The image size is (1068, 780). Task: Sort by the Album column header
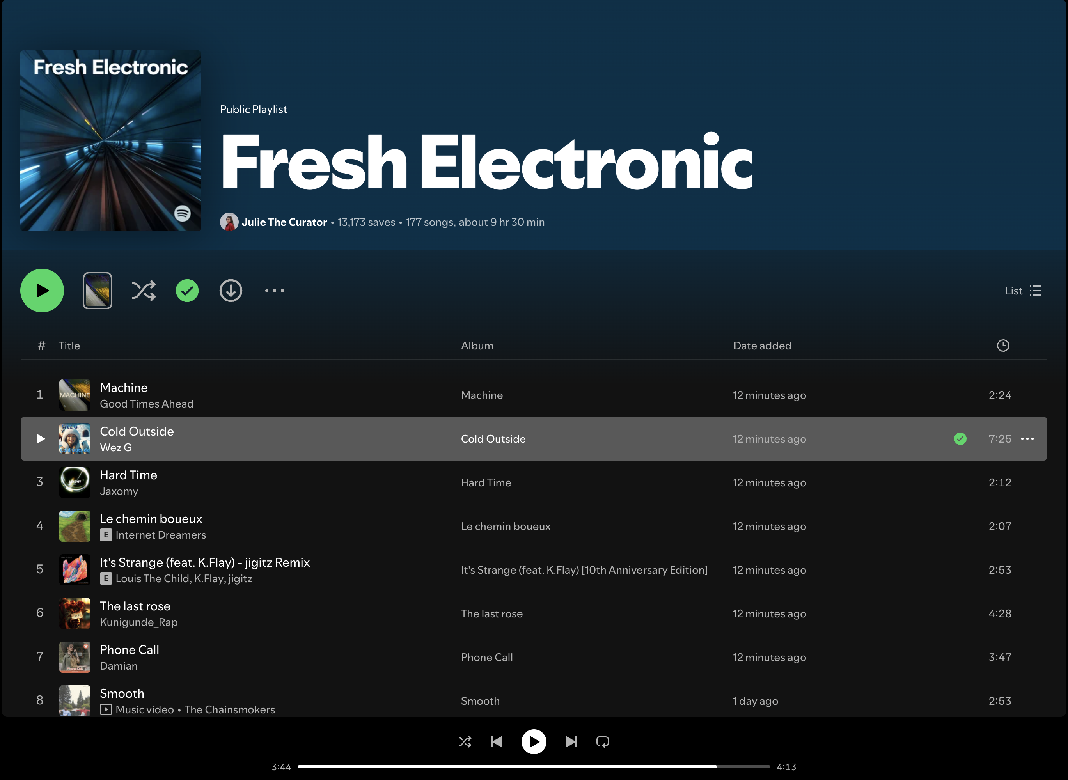[477, 346]
